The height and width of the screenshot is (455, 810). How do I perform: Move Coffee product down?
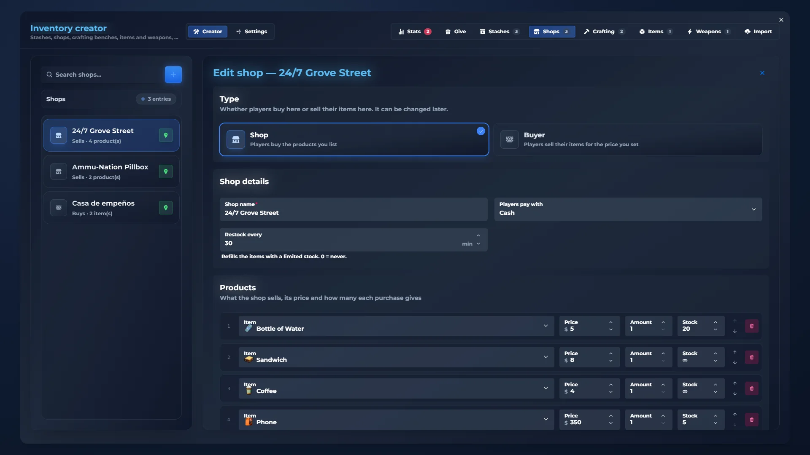pyautogui.click(x=735, y=393)
